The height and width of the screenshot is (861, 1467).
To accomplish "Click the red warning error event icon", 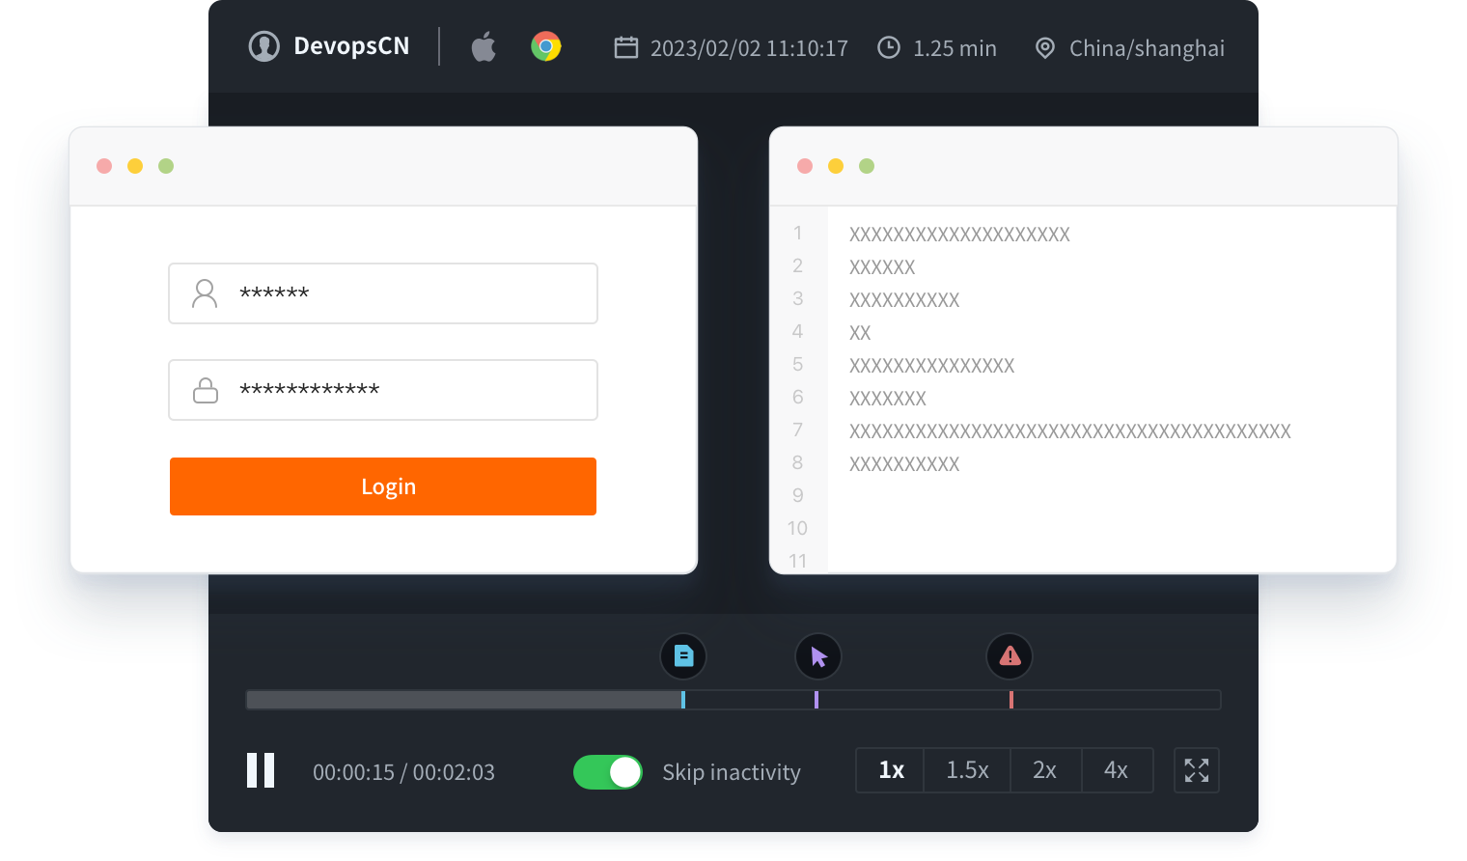I will 1010,656.
